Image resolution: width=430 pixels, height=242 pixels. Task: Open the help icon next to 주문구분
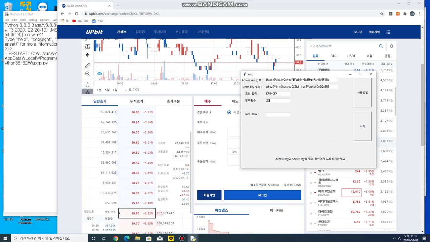[x=211, y=112]
